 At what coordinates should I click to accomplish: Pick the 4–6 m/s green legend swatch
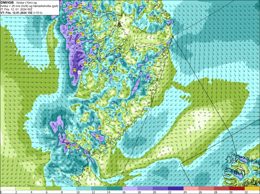click(x=38, y=189)
